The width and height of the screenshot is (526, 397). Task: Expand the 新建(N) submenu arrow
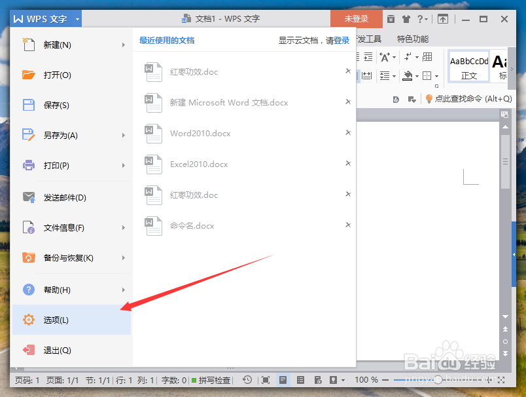pos(124,45)
